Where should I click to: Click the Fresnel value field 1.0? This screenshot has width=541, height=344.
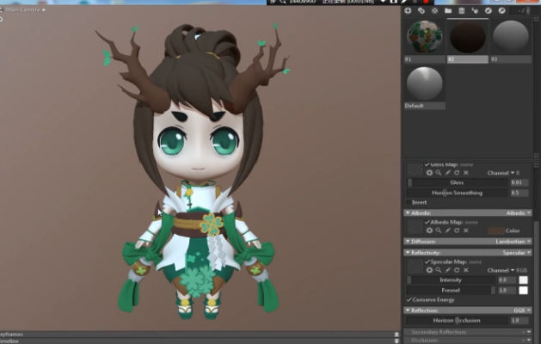point(507,290)
